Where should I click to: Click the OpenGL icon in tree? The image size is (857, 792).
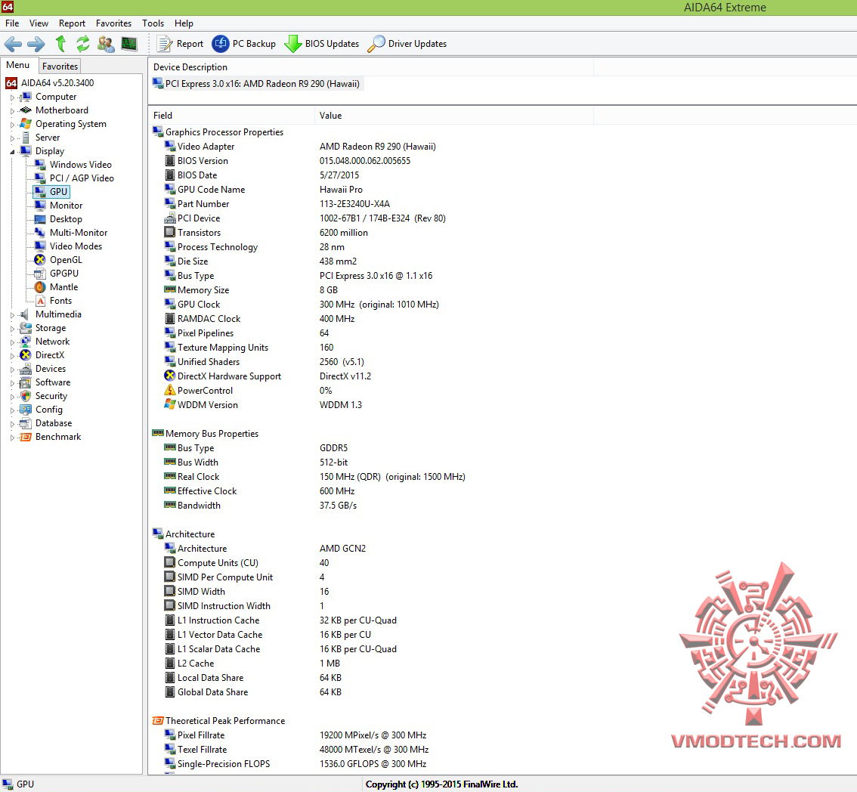coord(40,260)
